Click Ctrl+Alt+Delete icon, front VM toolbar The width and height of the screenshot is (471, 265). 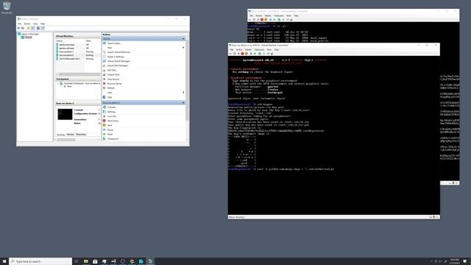(x=230, y=54)
